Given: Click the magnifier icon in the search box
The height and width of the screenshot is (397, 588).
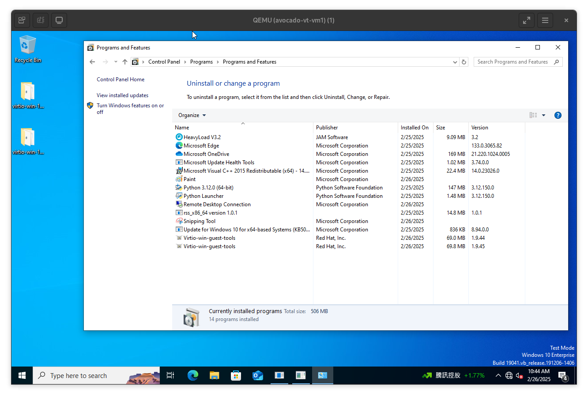Looking at the screenshot, I should coord(557,62).
